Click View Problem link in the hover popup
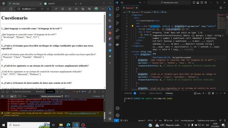The width and height of the screenshot is (228, 128). click(x=161, y=58)
